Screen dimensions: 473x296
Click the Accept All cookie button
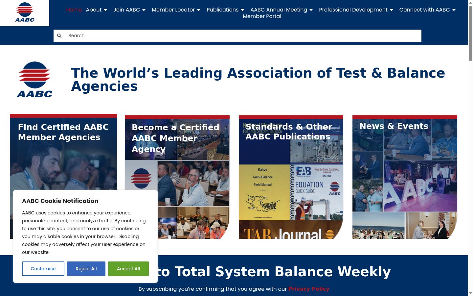(128, 269)
